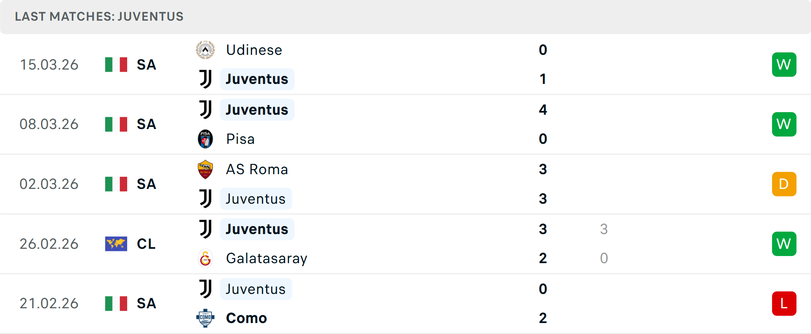Click the Udinese team name link
The height and width of the screenshot is (334, 811).
click(254, 49)
